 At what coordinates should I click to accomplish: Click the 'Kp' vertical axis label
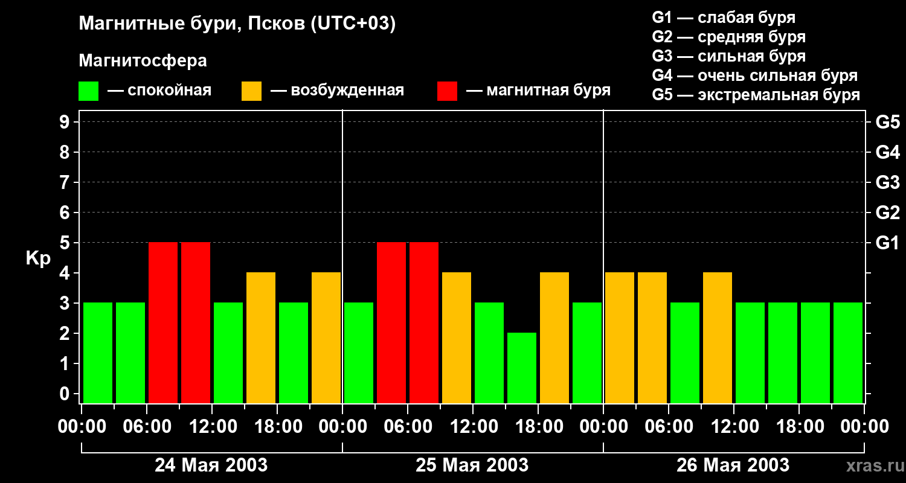click(x=38, y=258)
